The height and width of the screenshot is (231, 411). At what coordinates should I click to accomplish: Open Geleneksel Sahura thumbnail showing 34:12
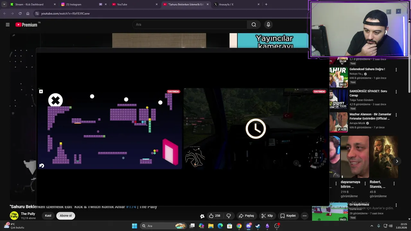click(338, 77)
